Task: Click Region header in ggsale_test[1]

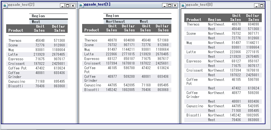Action: pyautogui.click(x=112, y=16)
